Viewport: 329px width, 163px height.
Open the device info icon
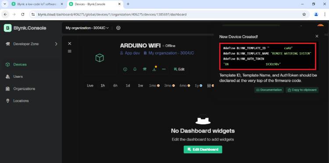(125, 69)
